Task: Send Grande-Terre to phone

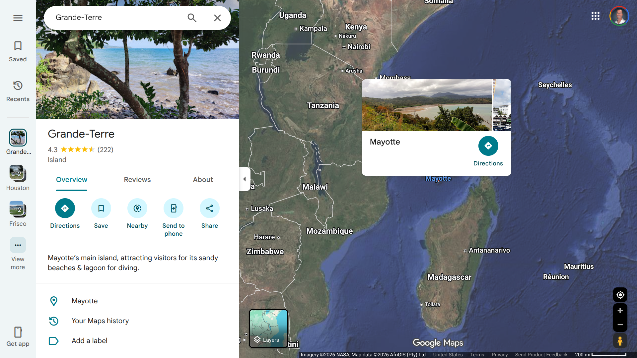Action: pos(173,209)
